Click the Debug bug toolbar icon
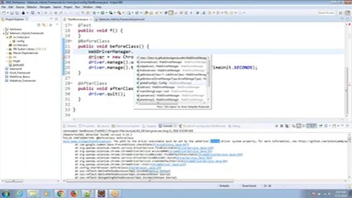The height and width of the screenshot is (198, 352). [x=95, y=13]
